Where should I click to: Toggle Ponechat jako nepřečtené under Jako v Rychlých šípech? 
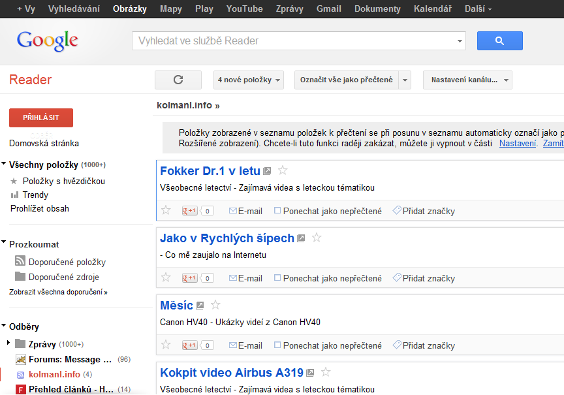click(x=277, y=278)
